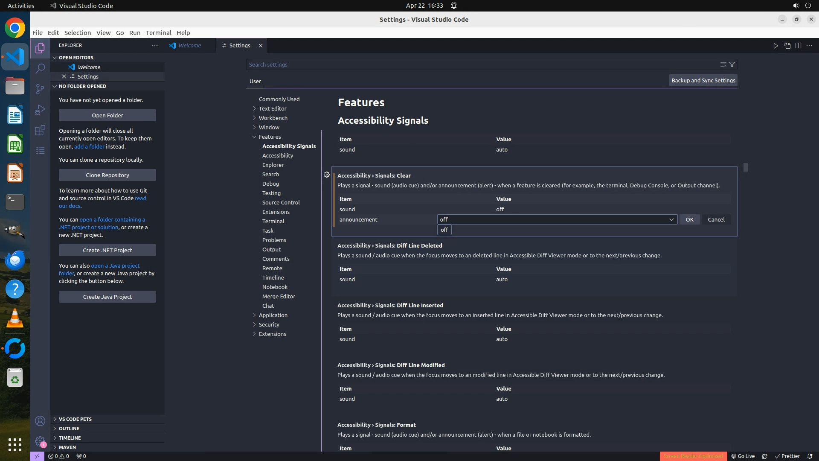The image size is (819, 461).
Task: Click the settings filter funnel icon
Action: click(732, 64)
